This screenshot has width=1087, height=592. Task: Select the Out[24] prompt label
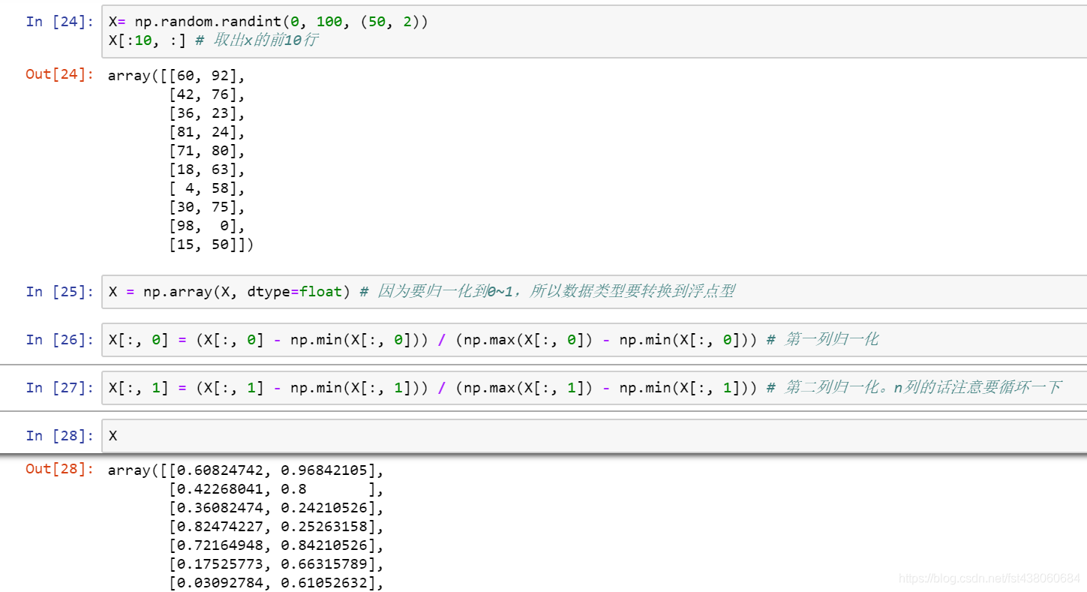(x=60, y=74)
